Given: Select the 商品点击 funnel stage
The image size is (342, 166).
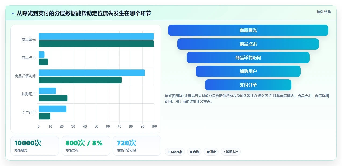Looking at the screenshot, I should coord(248,44).
